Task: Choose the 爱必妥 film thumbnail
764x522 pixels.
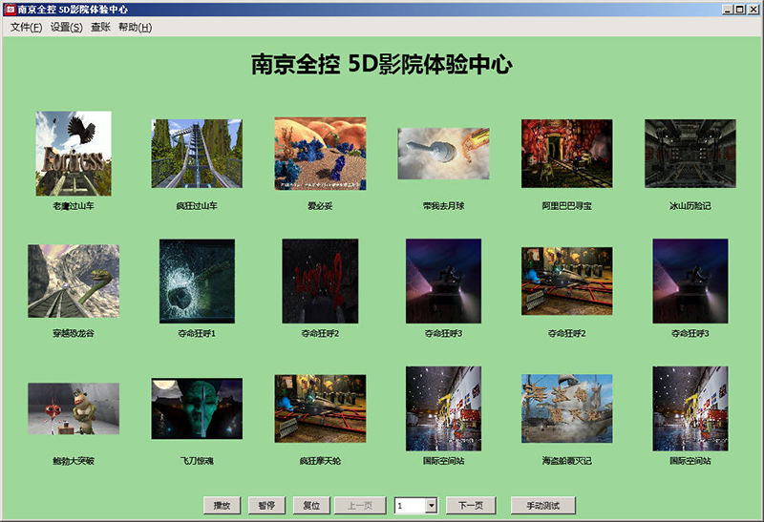Action: [320, 154]
